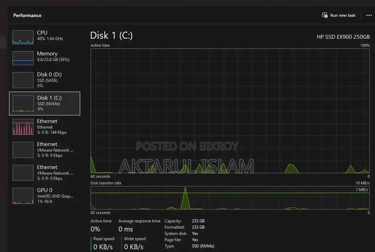Image resolution: width=375 pixels, height=252 pixels.
Task: Click the Disk 1 (C:) heading
Action: (111, 36)
